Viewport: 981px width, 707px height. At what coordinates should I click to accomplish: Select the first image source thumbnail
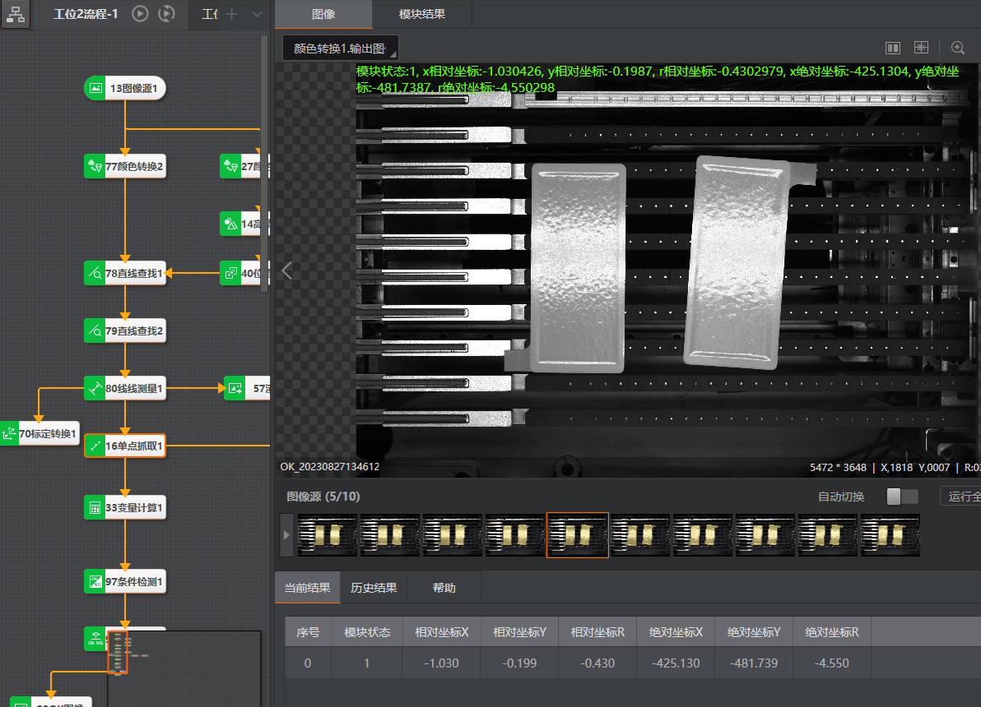[x=328, y=535]
